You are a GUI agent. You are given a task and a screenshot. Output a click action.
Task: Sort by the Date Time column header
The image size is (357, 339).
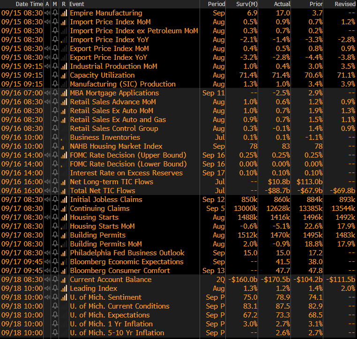coord(30,4)
